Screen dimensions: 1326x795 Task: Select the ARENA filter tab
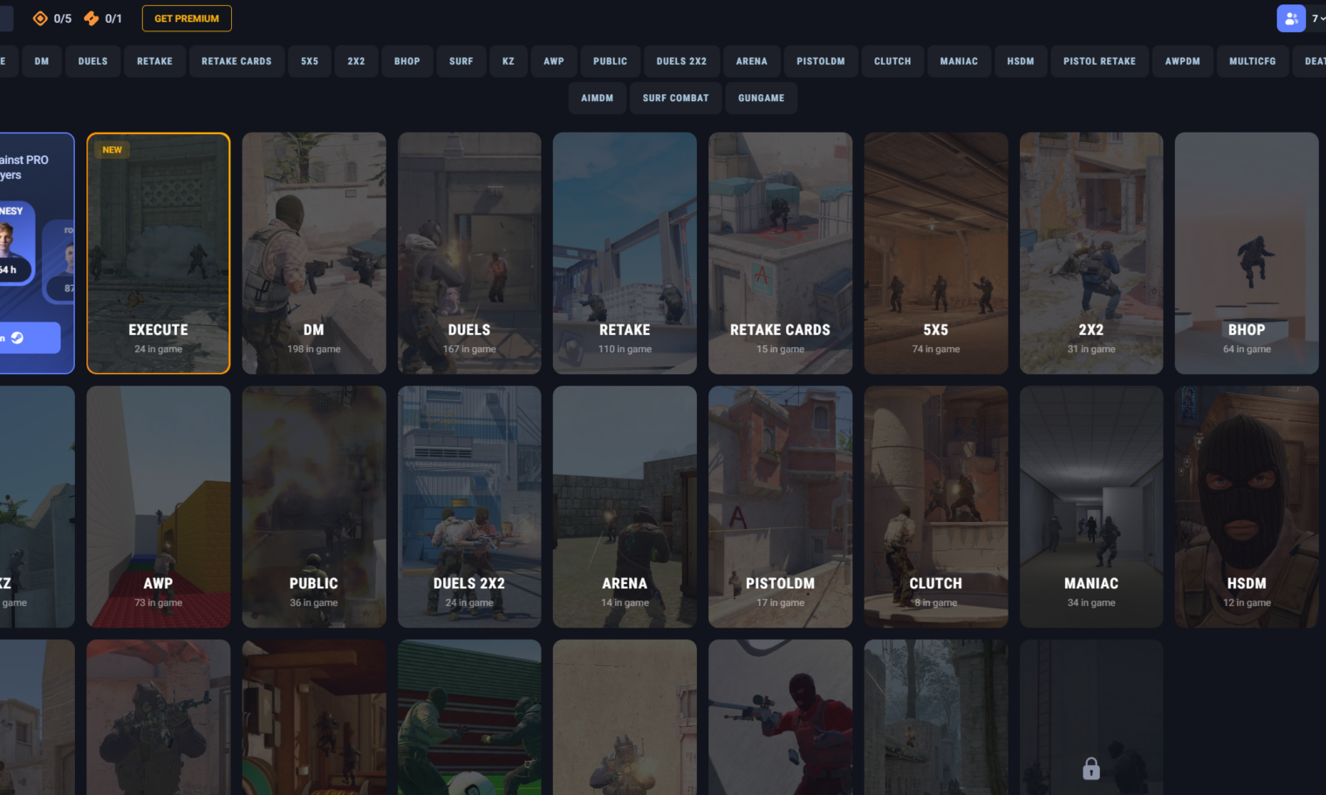pyautogui.click(x=751, y=61)
